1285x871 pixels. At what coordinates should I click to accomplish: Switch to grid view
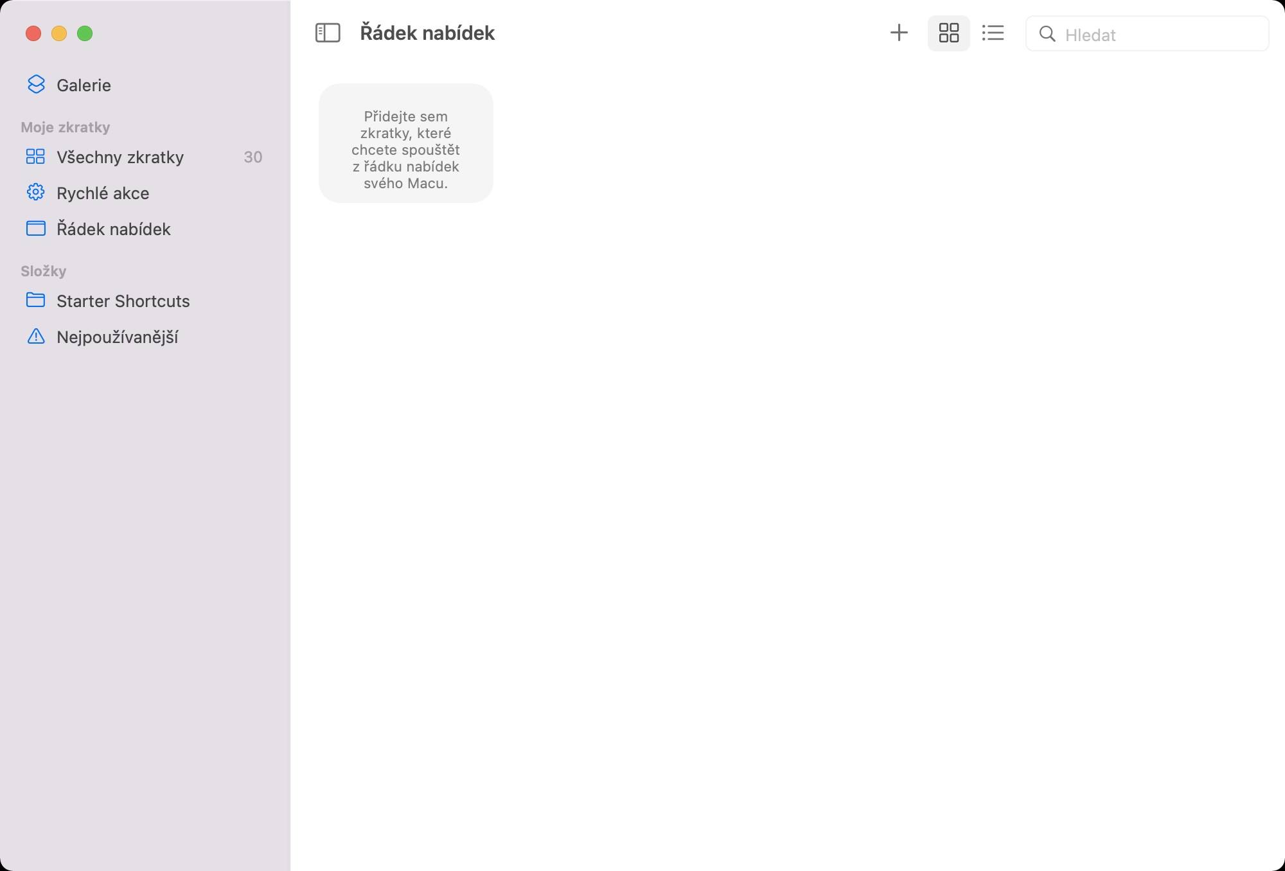(948, 33)
